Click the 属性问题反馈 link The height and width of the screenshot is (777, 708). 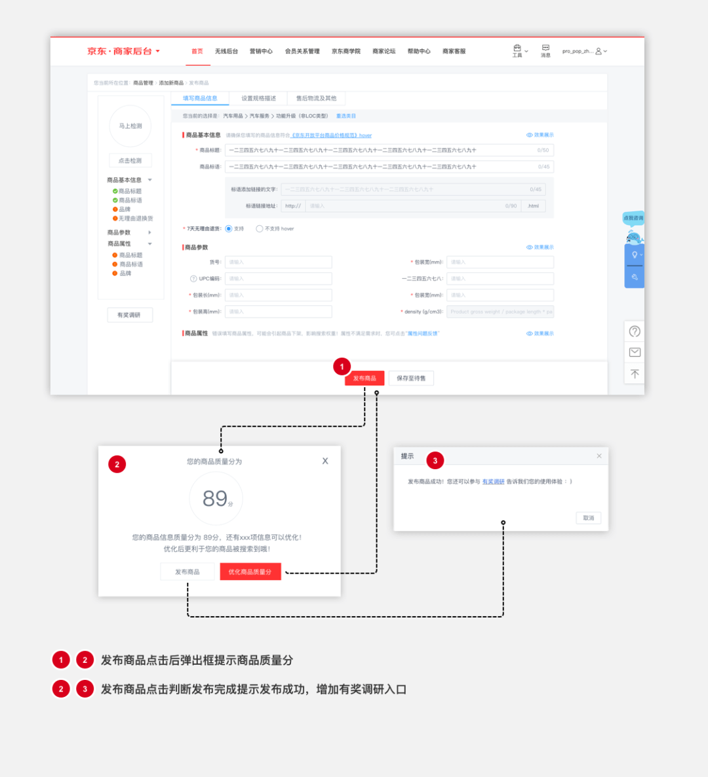point(422,333)
